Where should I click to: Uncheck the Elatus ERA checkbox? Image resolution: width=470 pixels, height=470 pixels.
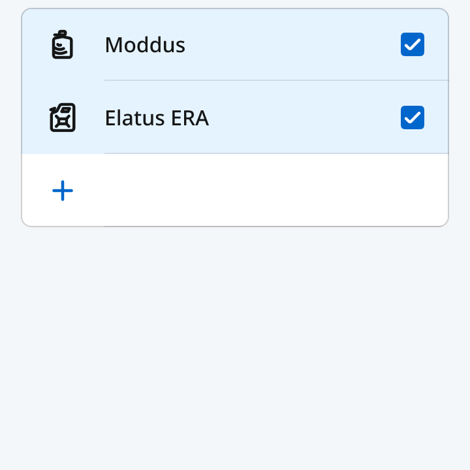tap(413, 118)
